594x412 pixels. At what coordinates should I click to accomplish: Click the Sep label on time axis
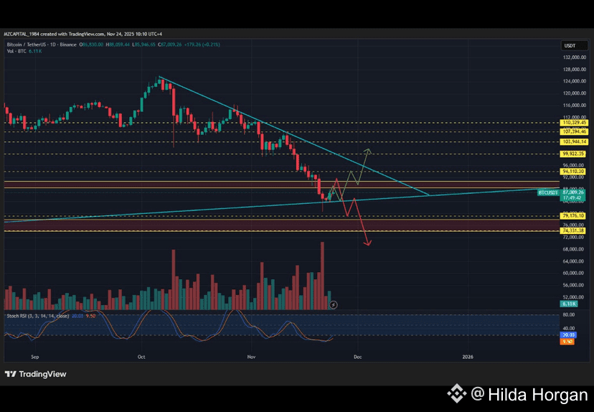pyautogui.click(x=35, y=357)
